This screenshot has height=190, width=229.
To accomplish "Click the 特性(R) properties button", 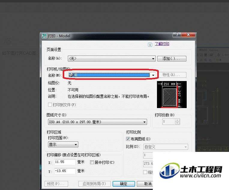I will pyautogui.click(x=172, y=75).
